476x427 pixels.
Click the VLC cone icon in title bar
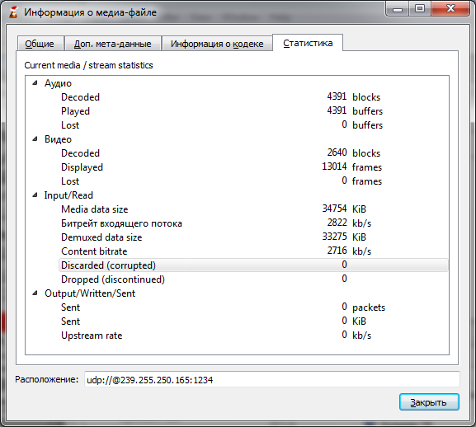[x=13, y=12]
